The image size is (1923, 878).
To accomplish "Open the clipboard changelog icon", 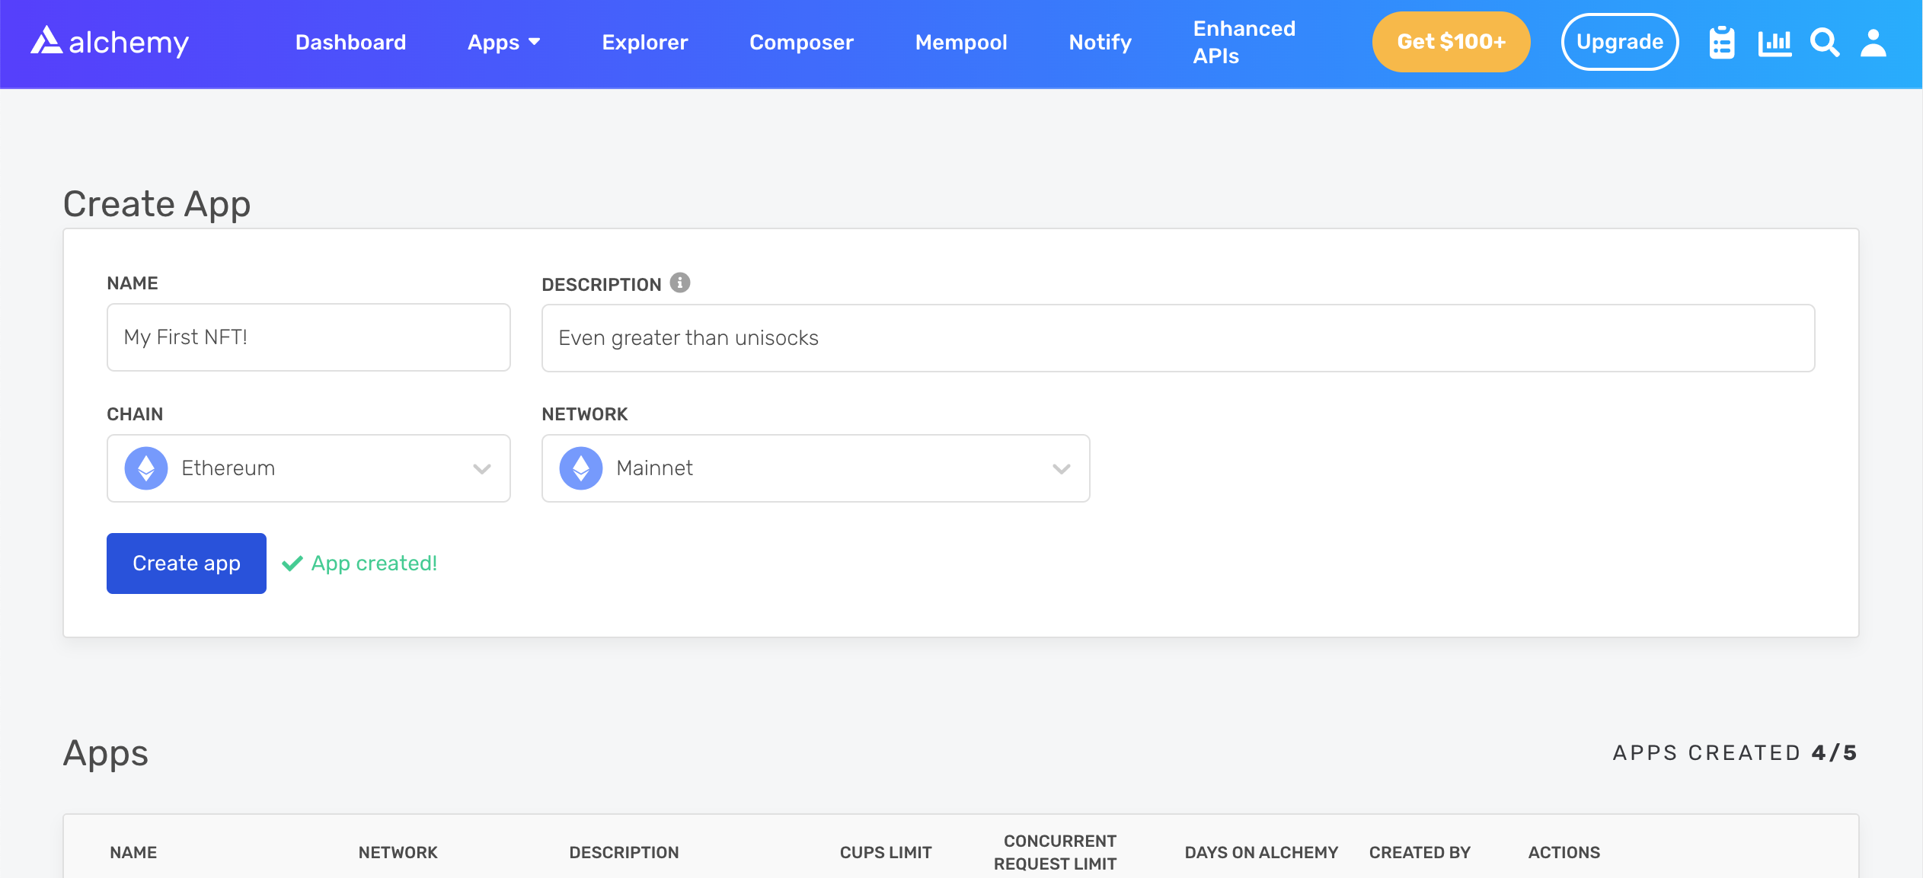I will coord(1721,43).
